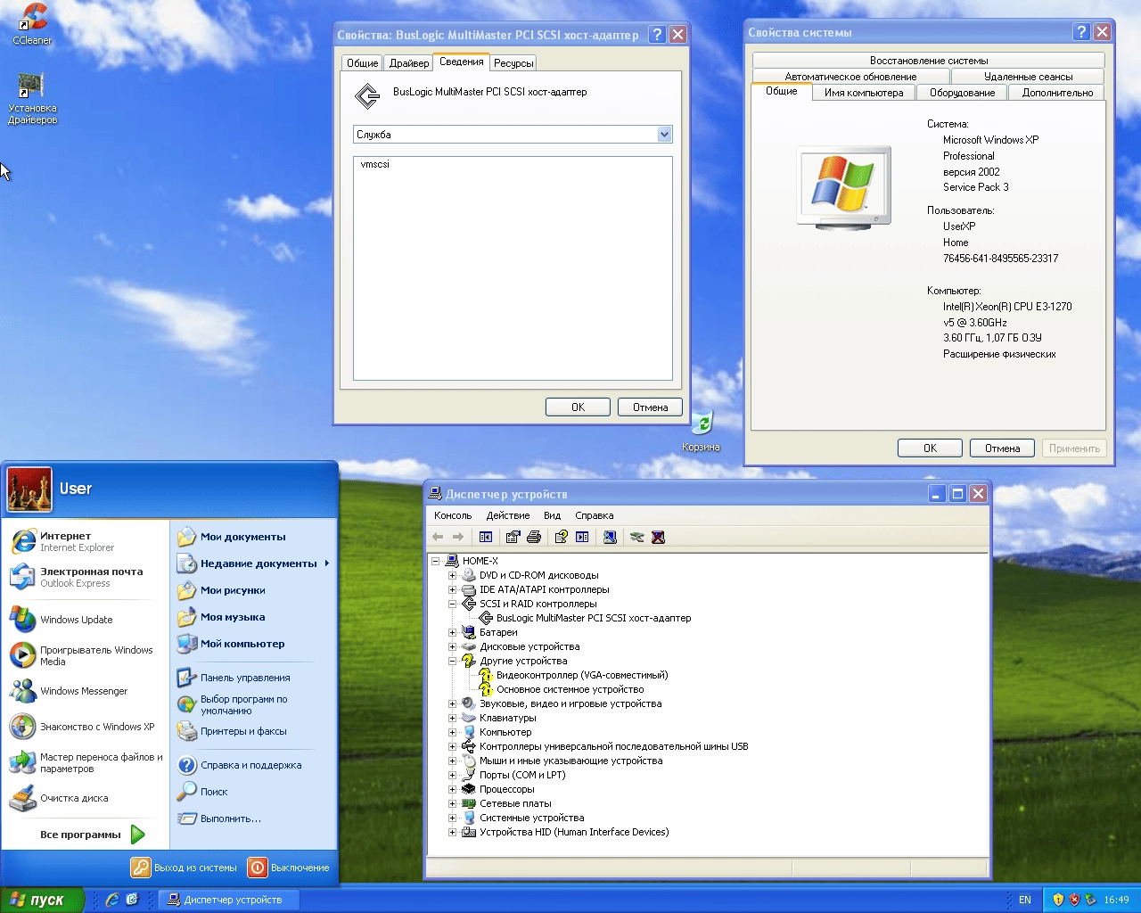Click Отмена in Свойства системы dialog

1002,448
